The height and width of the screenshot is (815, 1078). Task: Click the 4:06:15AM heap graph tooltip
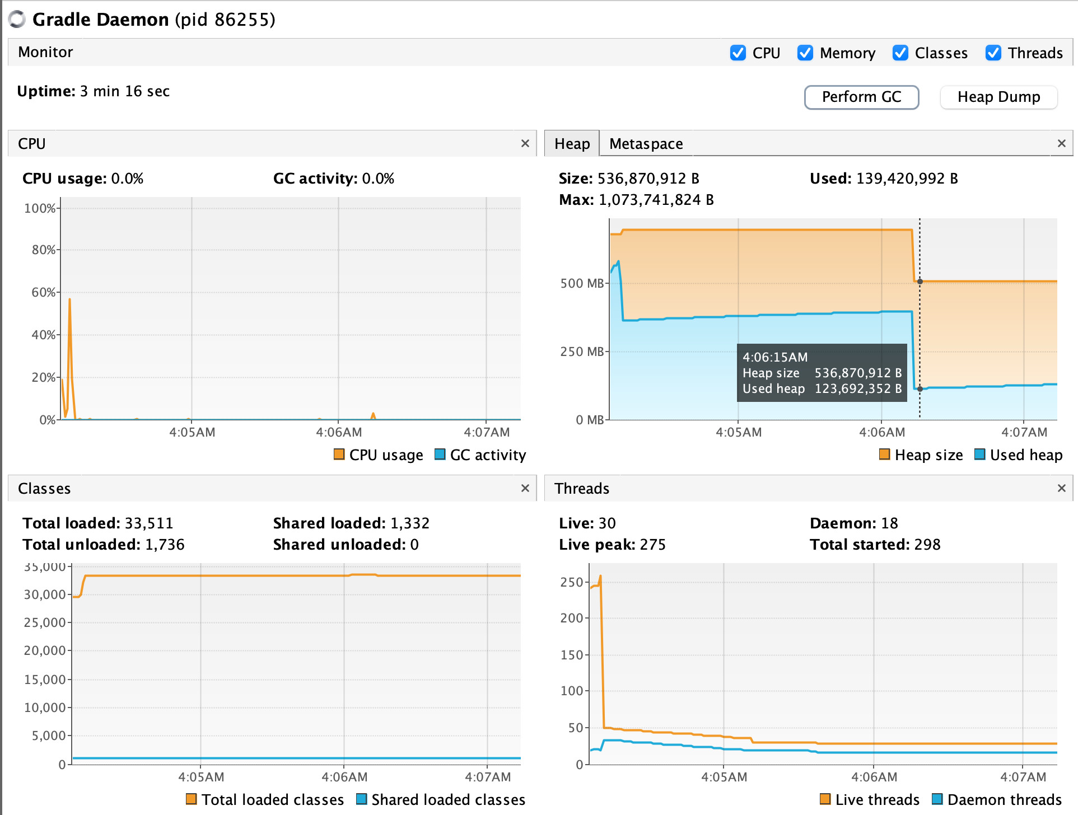(822, 373)
